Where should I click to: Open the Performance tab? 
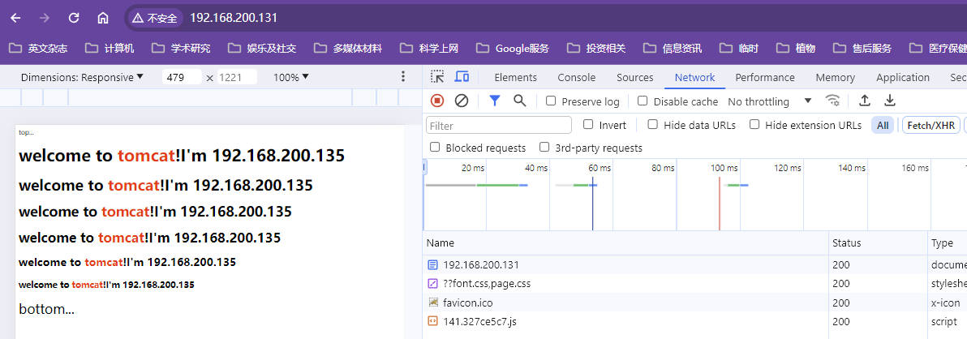point(764,77)
